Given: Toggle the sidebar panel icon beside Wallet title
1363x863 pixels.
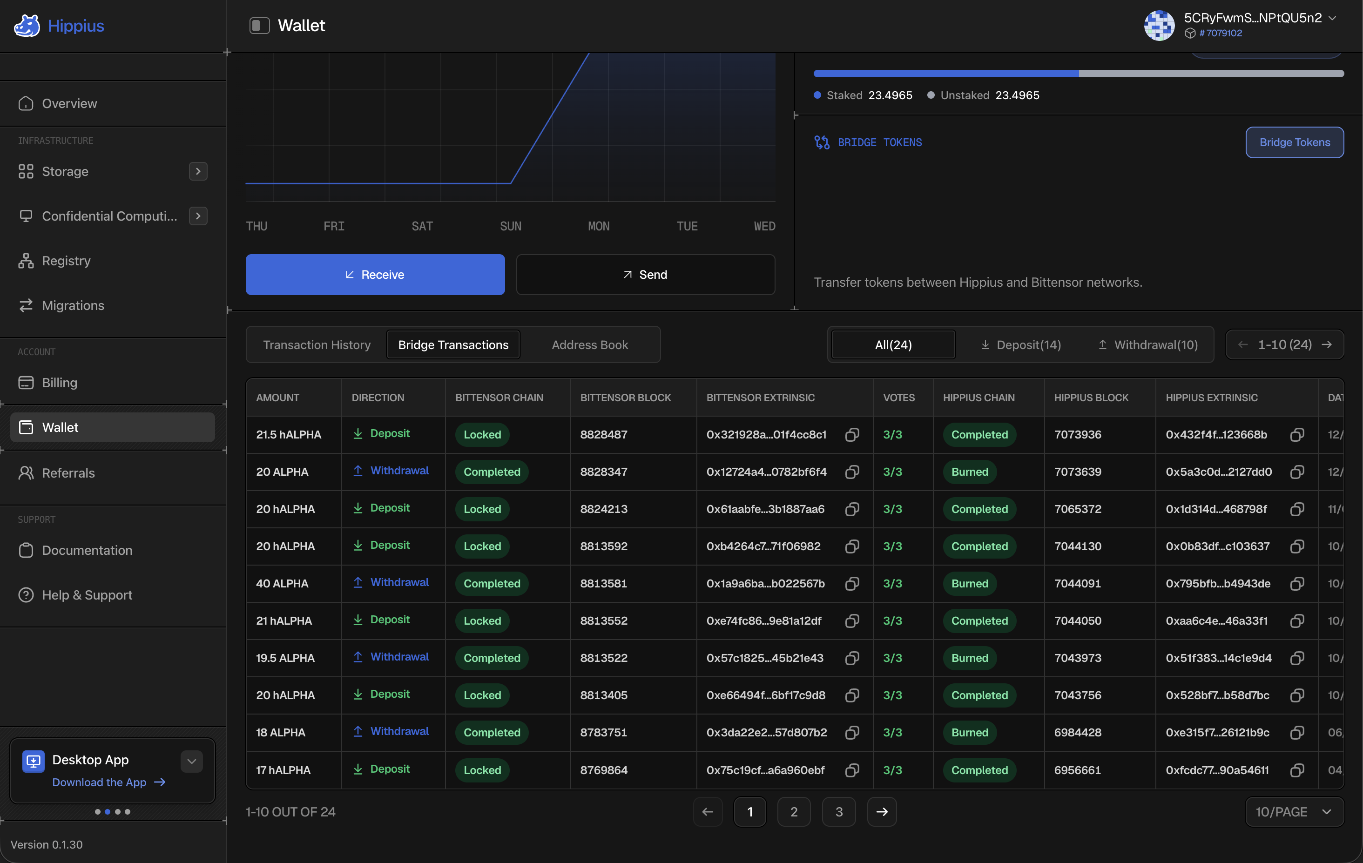Looking at the screenshot, I should 259,26.
